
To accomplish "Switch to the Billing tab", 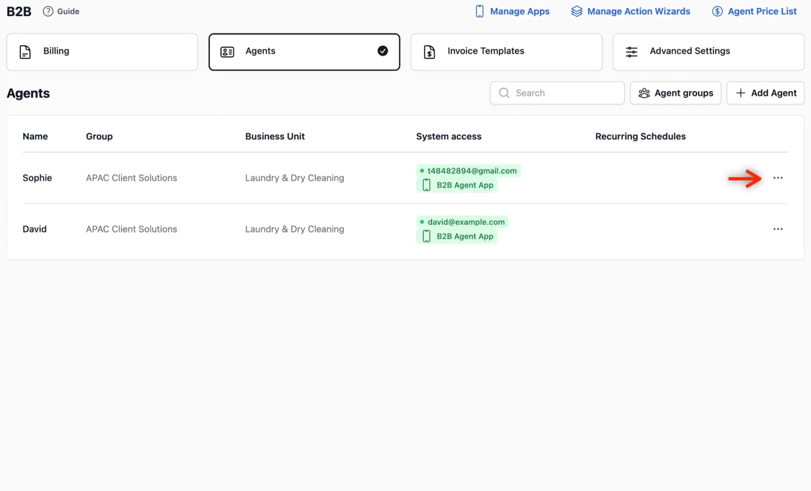I will (102, 52).
